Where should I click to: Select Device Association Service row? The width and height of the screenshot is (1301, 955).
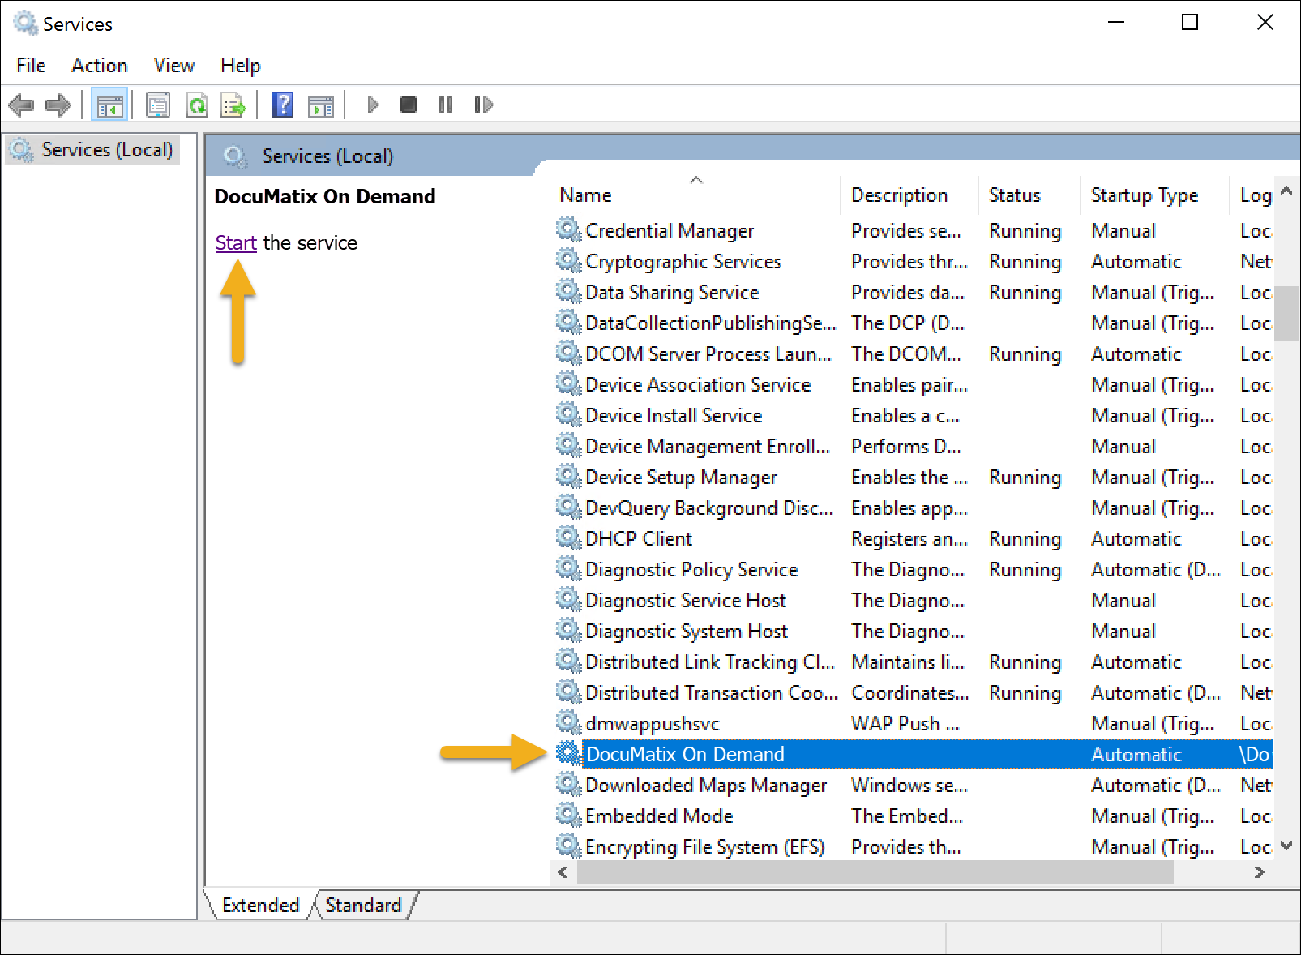[914, 384]
